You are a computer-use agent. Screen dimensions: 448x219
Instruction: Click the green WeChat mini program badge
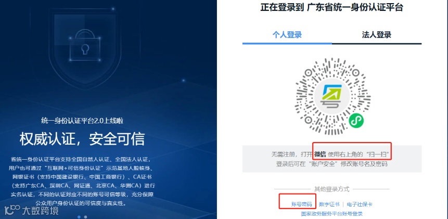356,120
